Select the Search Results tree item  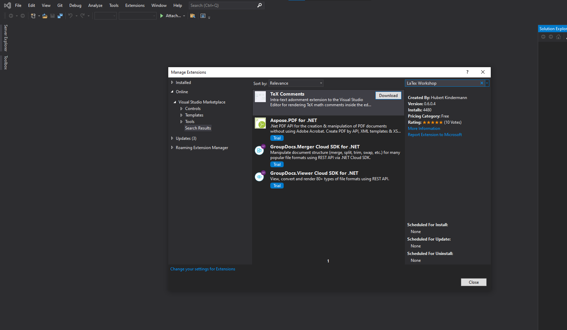click(198, 128)
